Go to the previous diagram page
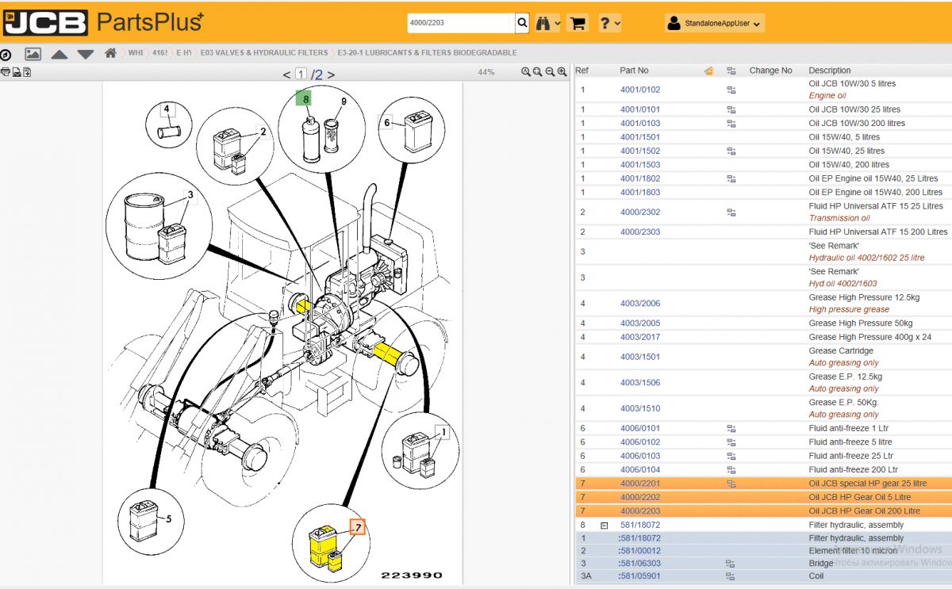Viewport: 952px width, 589px height. [x=286, y=75]
